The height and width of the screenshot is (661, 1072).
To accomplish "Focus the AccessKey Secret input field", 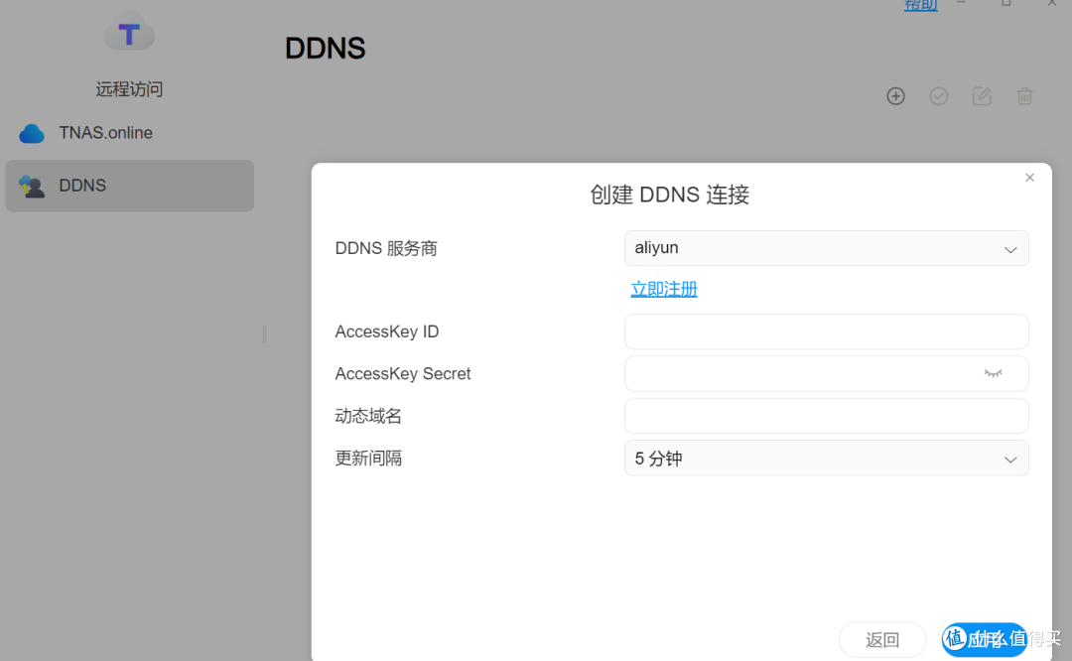I will tap(826, 373).
